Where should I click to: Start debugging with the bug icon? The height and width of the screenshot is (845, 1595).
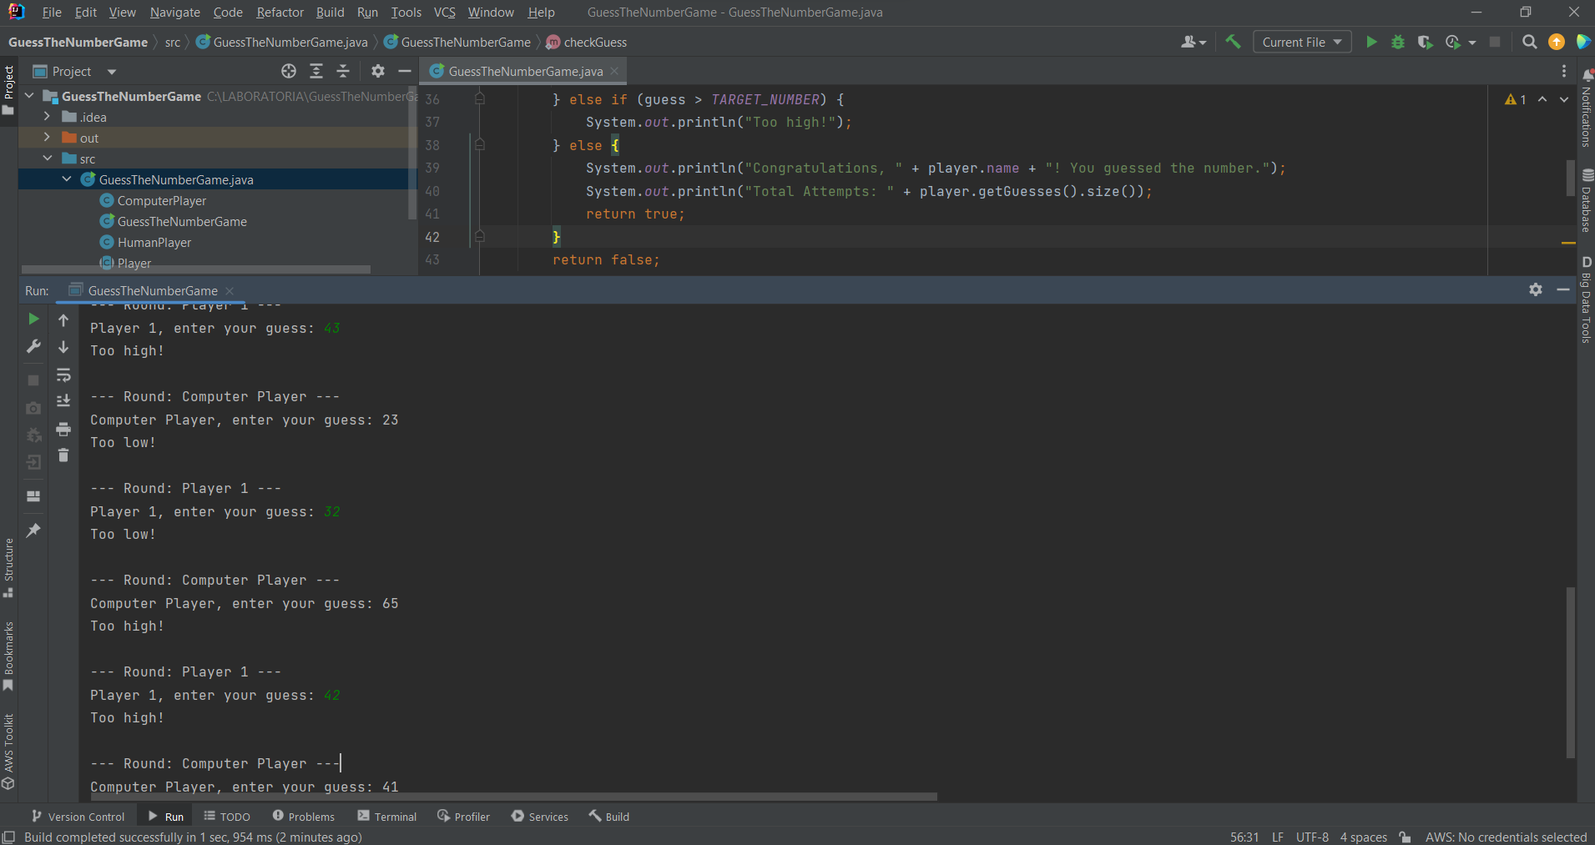pos(1398,42)
